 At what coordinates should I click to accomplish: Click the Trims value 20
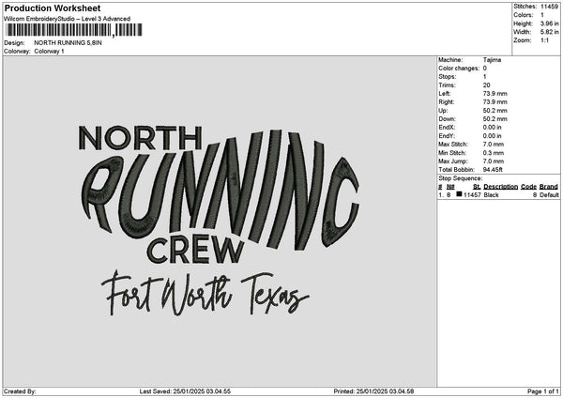pyautogui.click(x=486, y=85)
